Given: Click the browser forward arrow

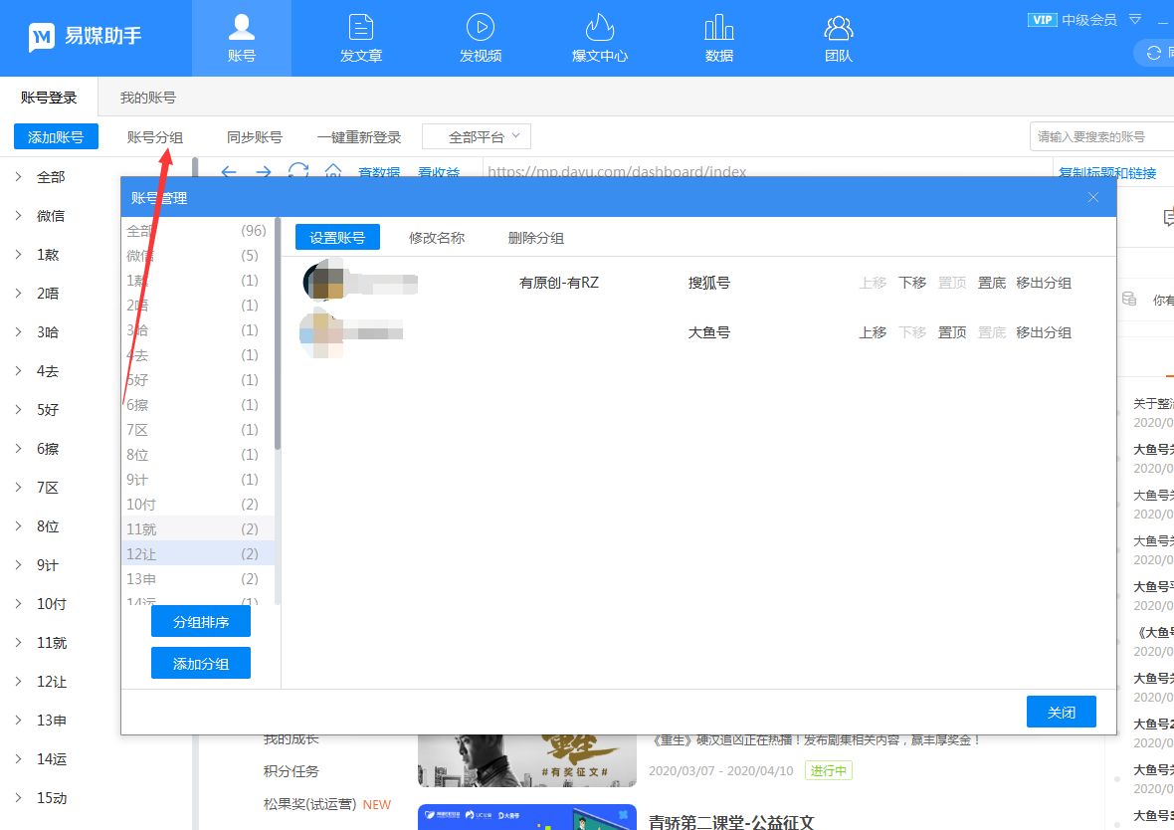Looking at the screenshot, I should pyautogui.click(x=263, y=172).
